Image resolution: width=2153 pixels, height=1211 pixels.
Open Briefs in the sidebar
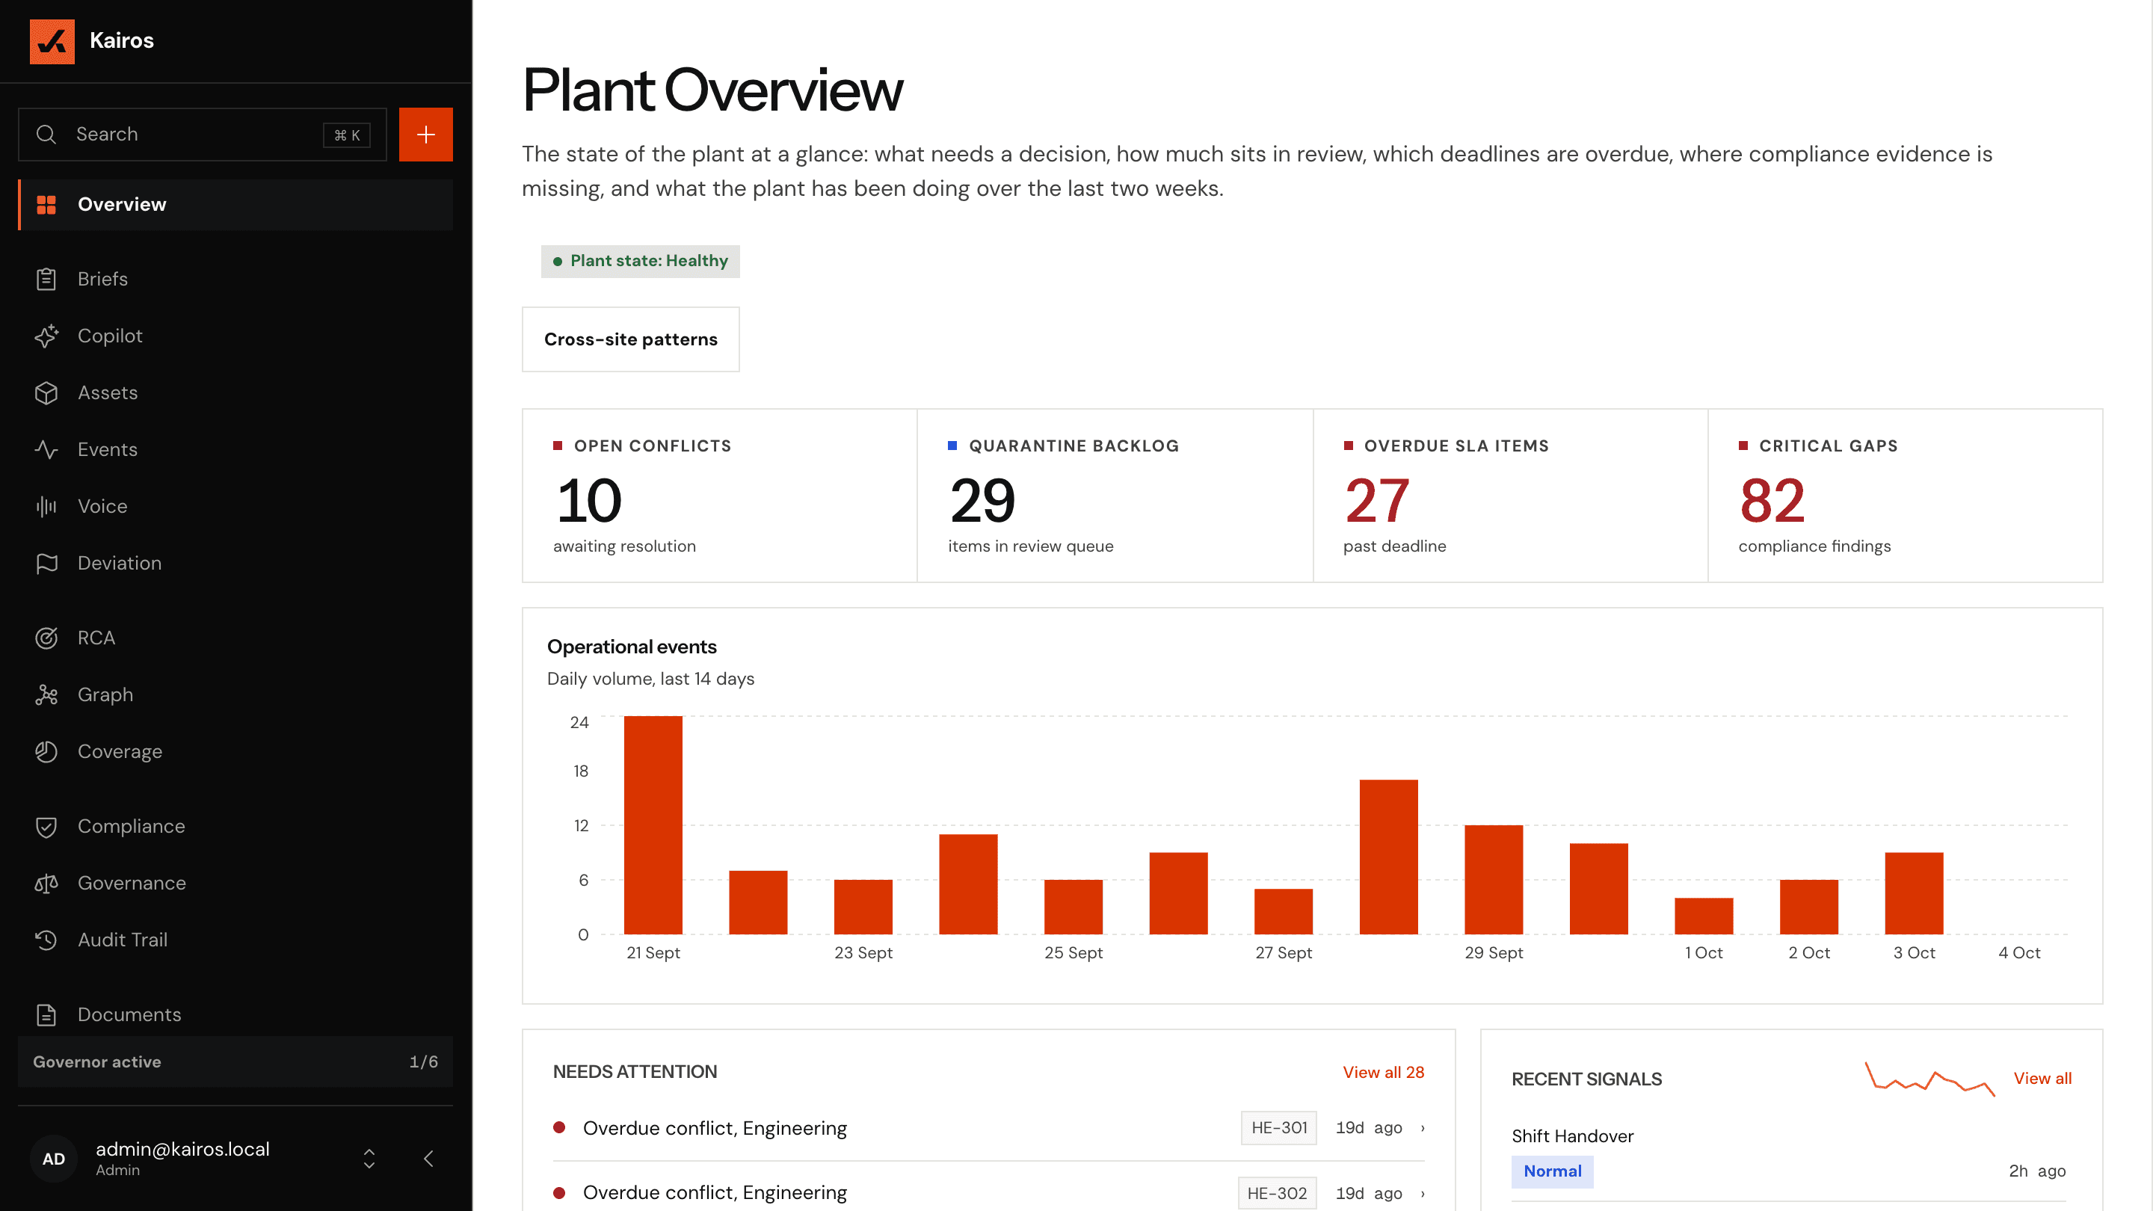235,279
